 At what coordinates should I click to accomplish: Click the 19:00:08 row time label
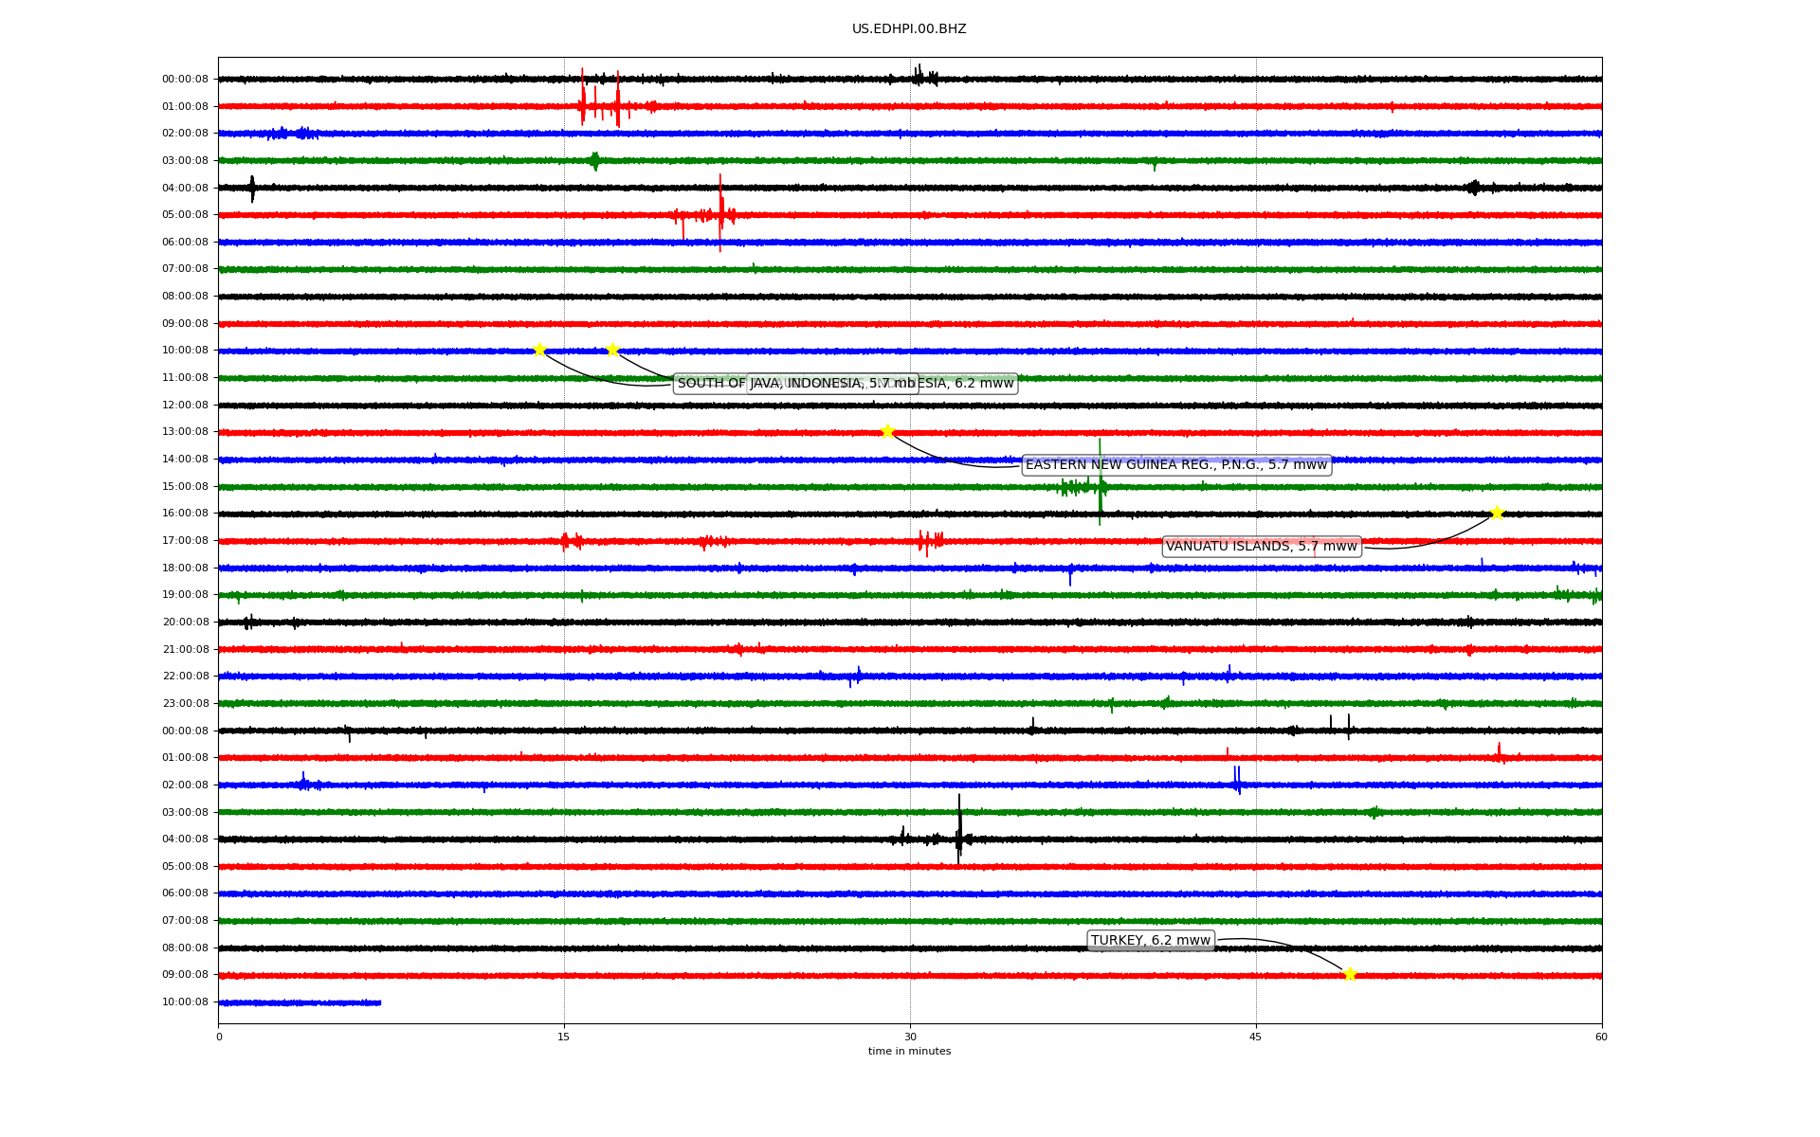click(185, 595)
